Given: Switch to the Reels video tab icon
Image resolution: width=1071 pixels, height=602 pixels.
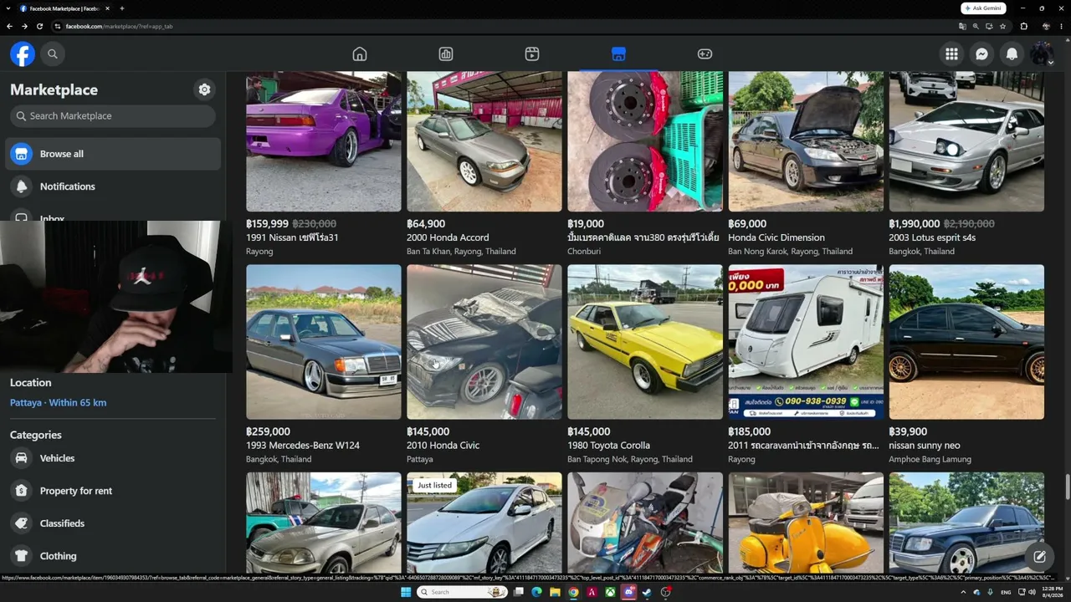Looking at the screenshot, I should coord(532,54).
